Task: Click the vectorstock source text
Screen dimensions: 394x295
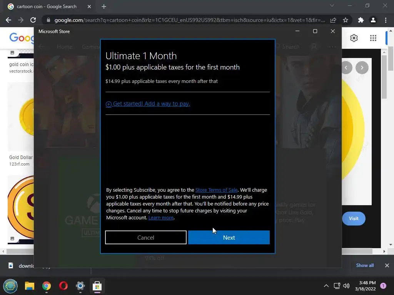Action: [21, 71]
